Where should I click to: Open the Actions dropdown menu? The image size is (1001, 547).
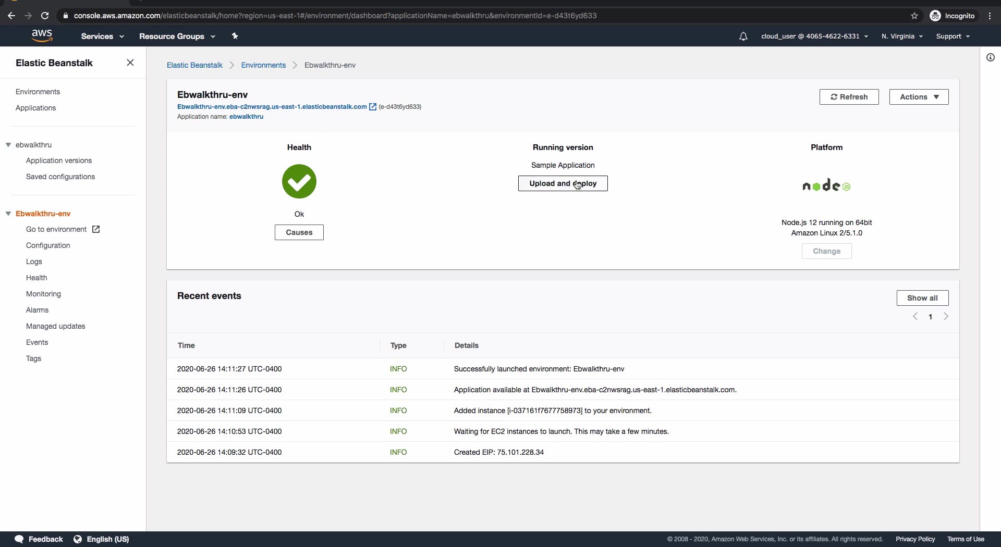click(919, 97)
